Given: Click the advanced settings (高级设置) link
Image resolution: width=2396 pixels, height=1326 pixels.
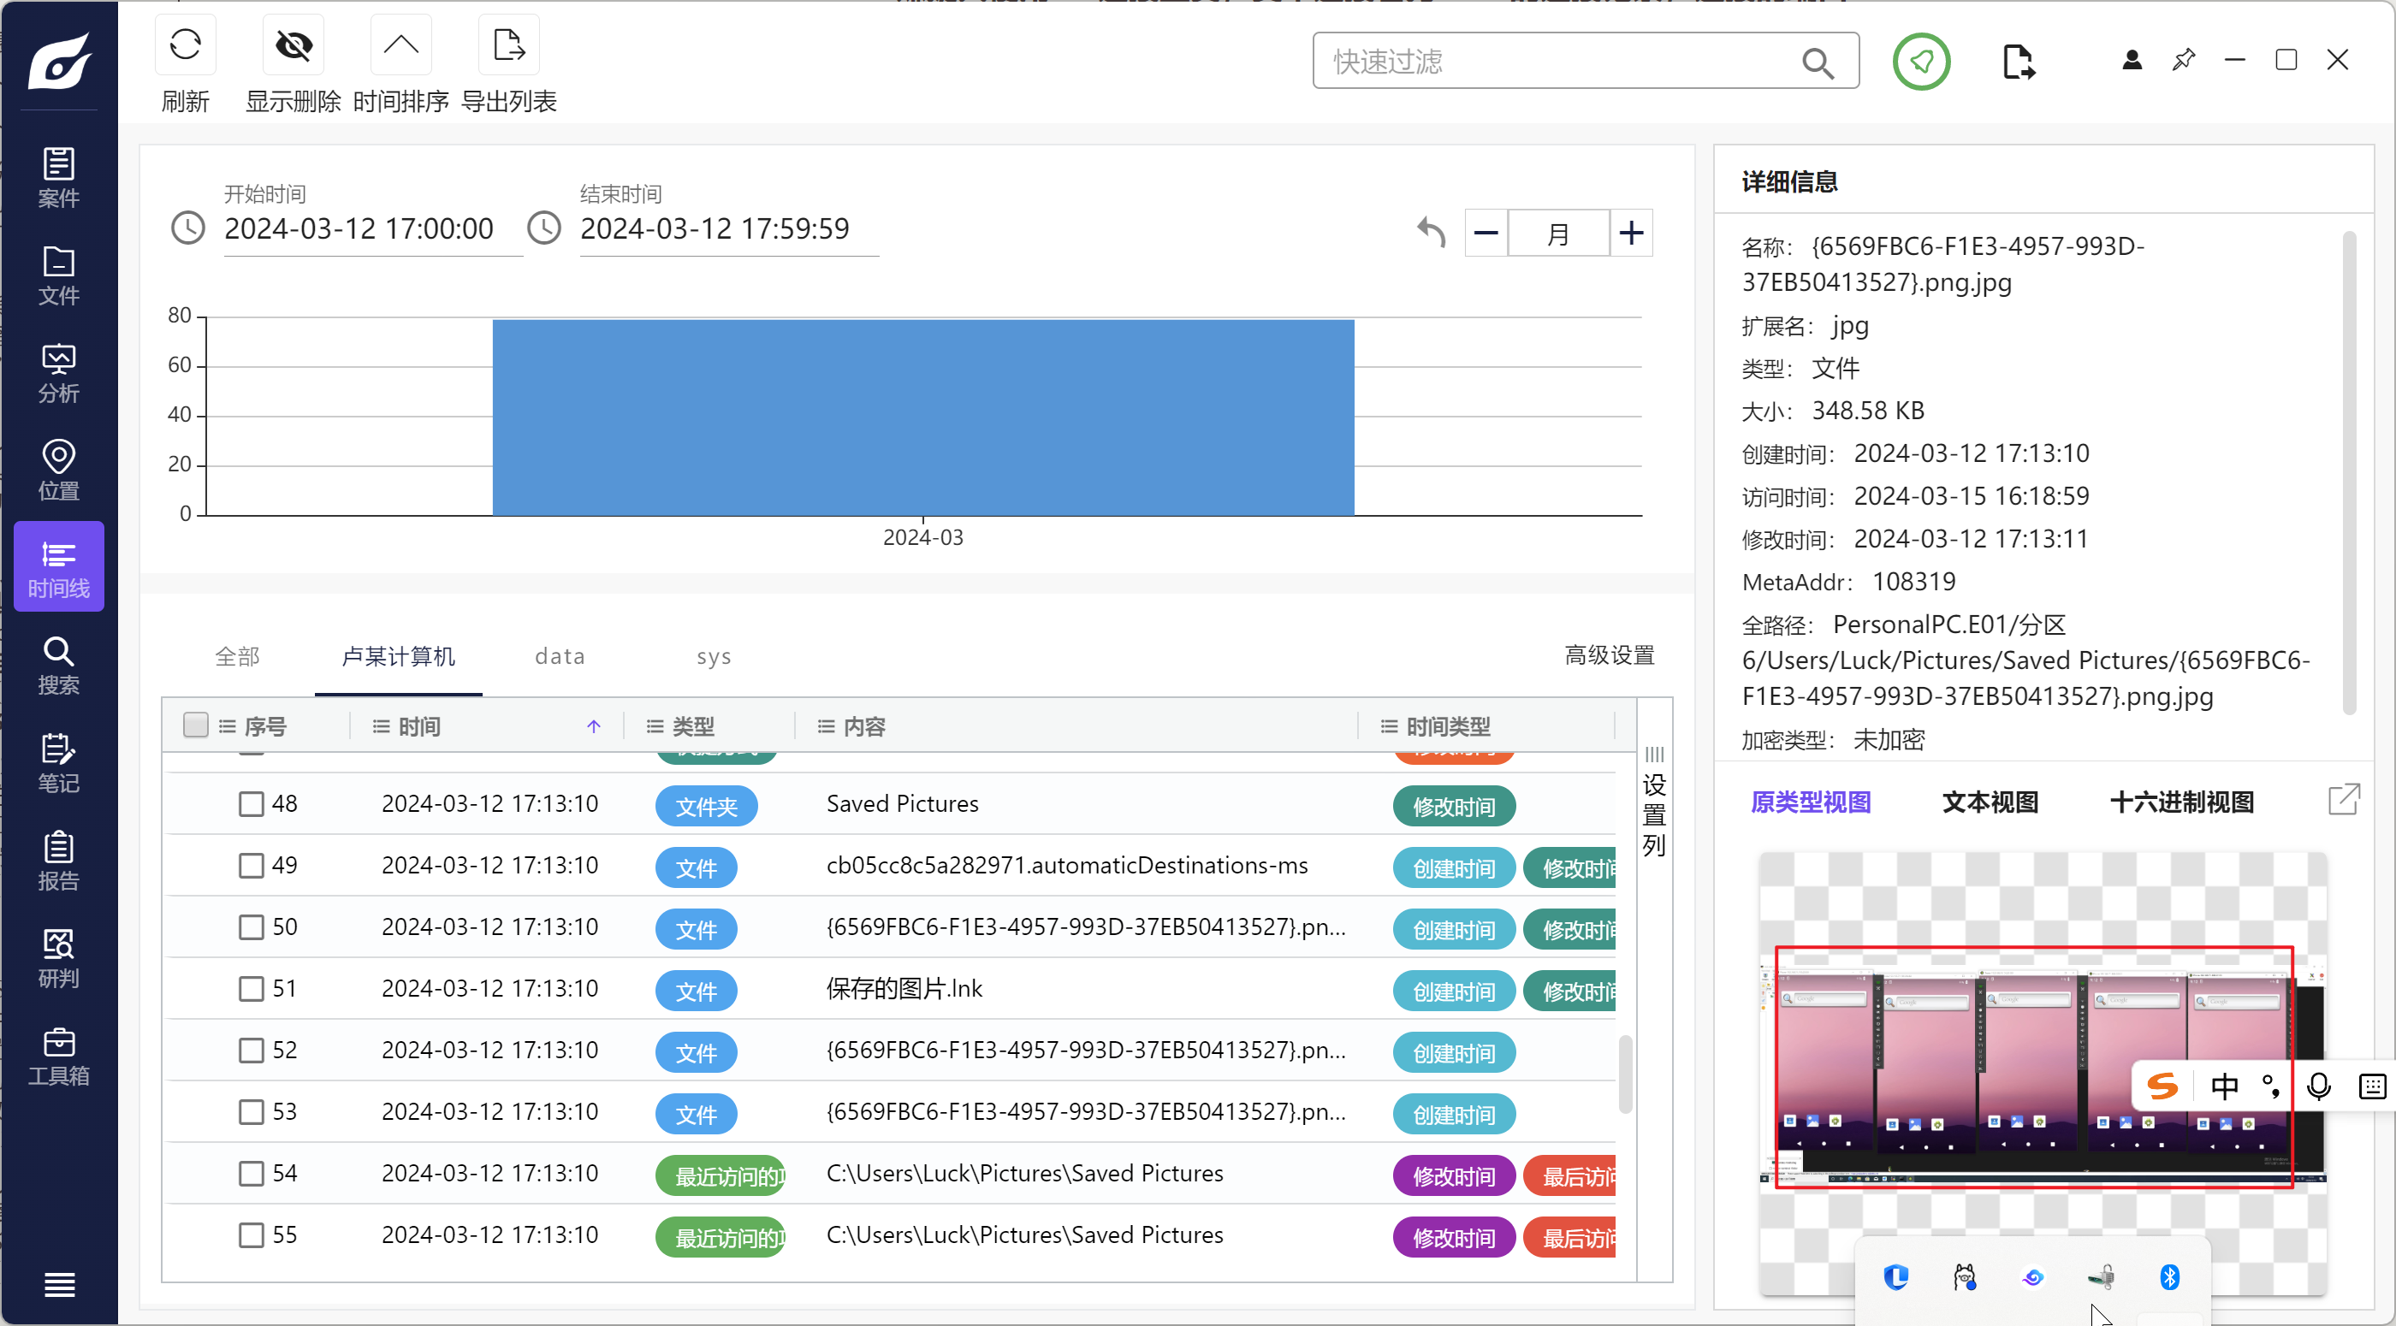Looking at the screenshot, I should 1609,654.
